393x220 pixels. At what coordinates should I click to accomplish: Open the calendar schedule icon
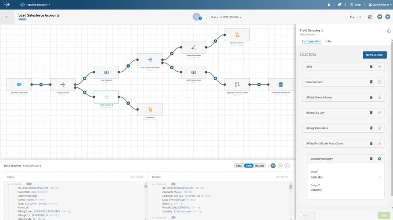(x=370, y=17)
